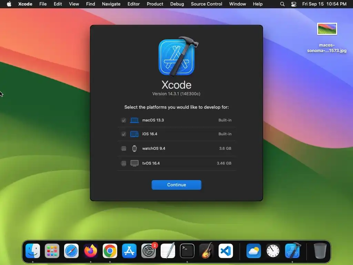Click the tvOS 16.4 label

[x=151, y=163]
